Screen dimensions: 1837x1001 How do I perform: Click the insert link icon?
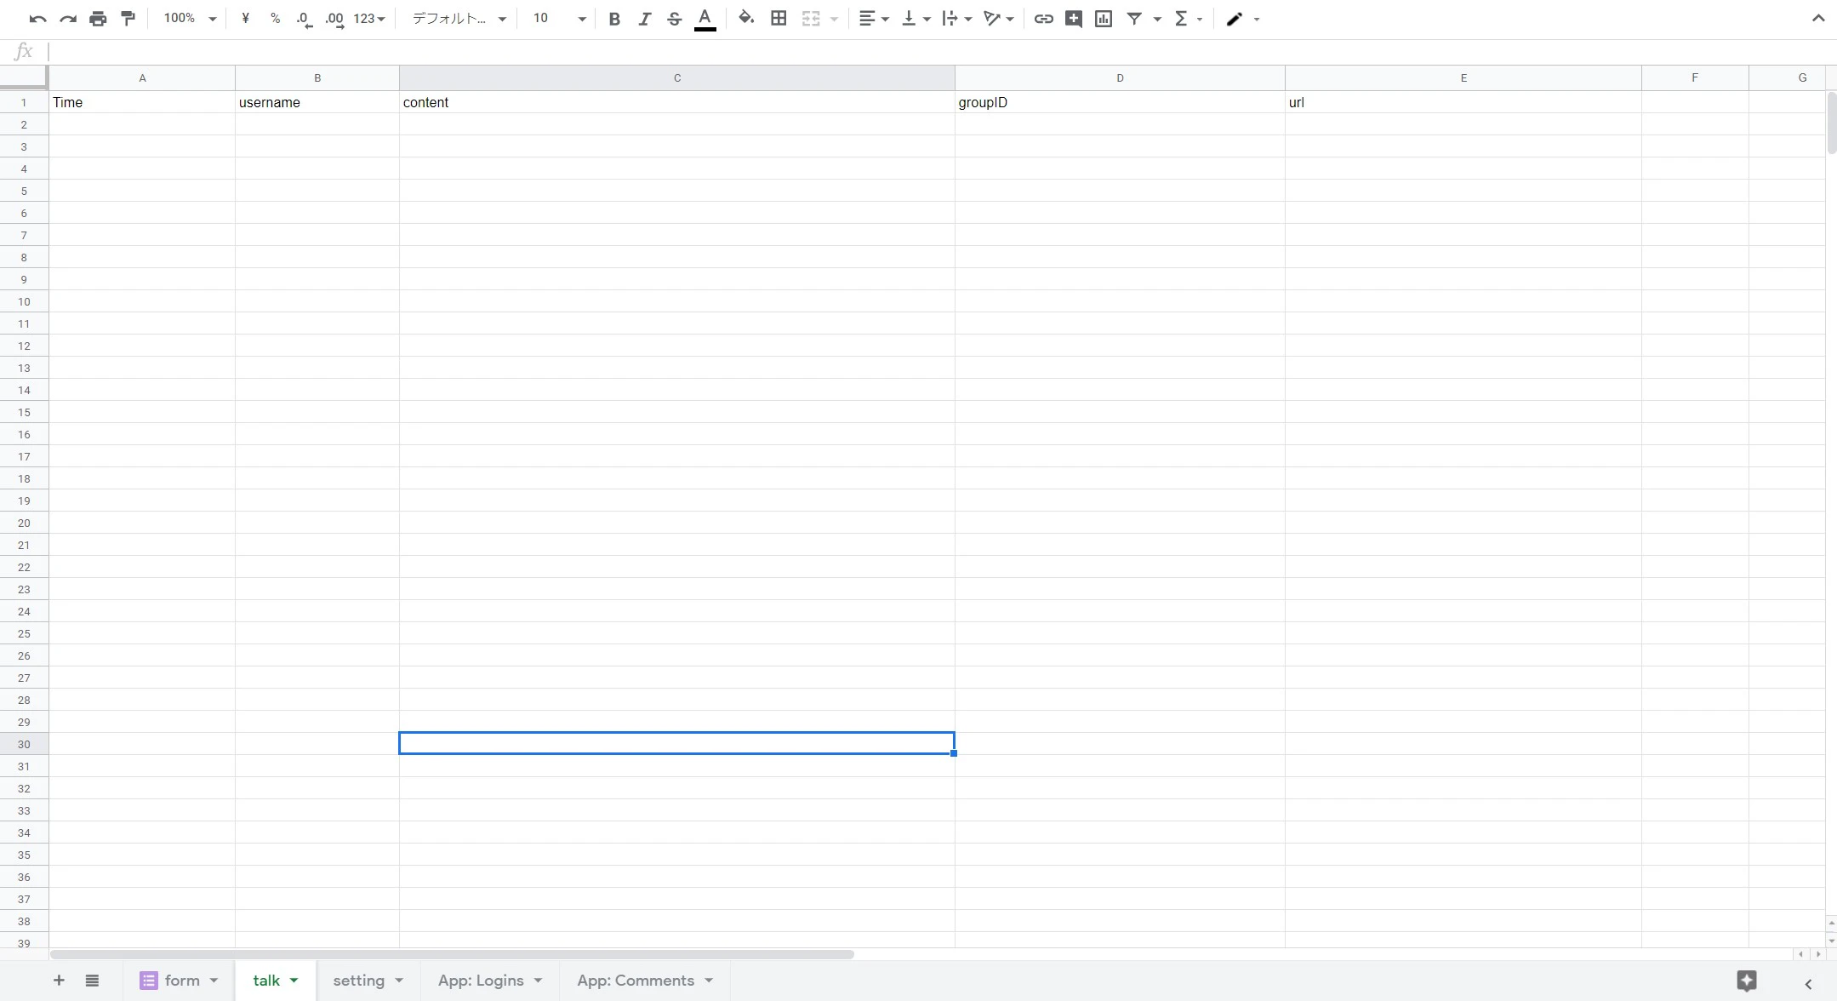[x=1043, y=19]
